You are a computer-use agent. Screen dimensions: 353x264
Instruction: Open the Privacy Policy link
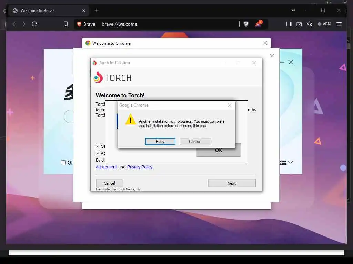[140, 167]
